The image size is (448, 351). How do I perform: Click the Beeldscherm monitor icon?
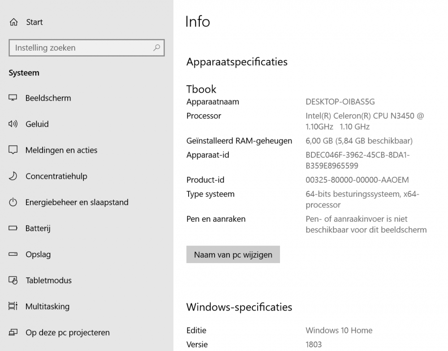point(13,98)
